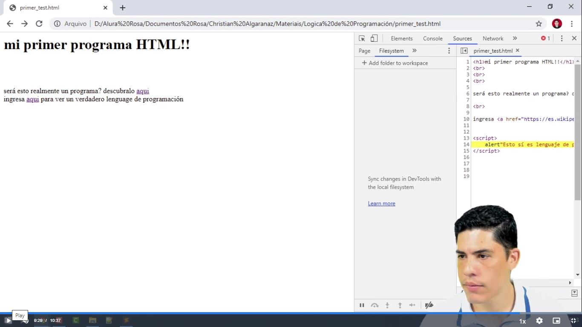View site information icon
Screen dimensions: 582x327
57,24
